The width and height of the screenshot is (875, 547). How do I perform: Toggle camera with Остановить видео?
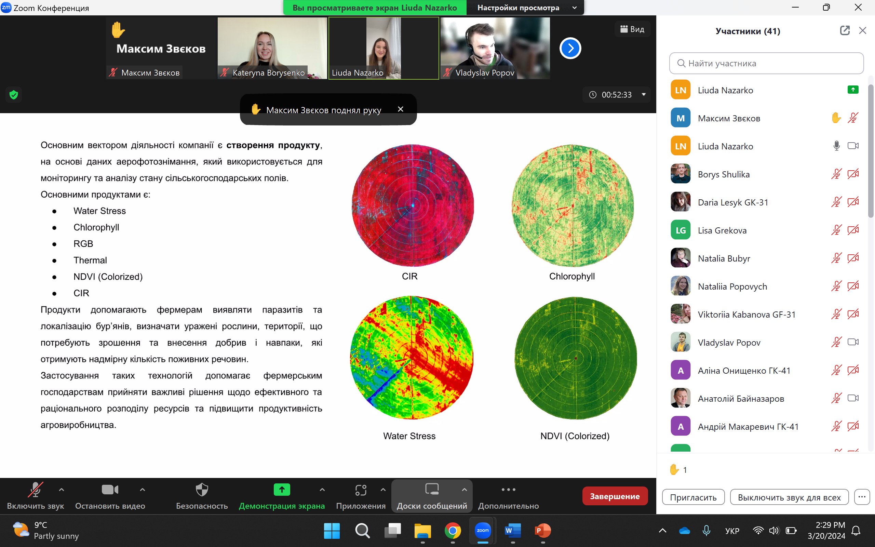(110, 496)
